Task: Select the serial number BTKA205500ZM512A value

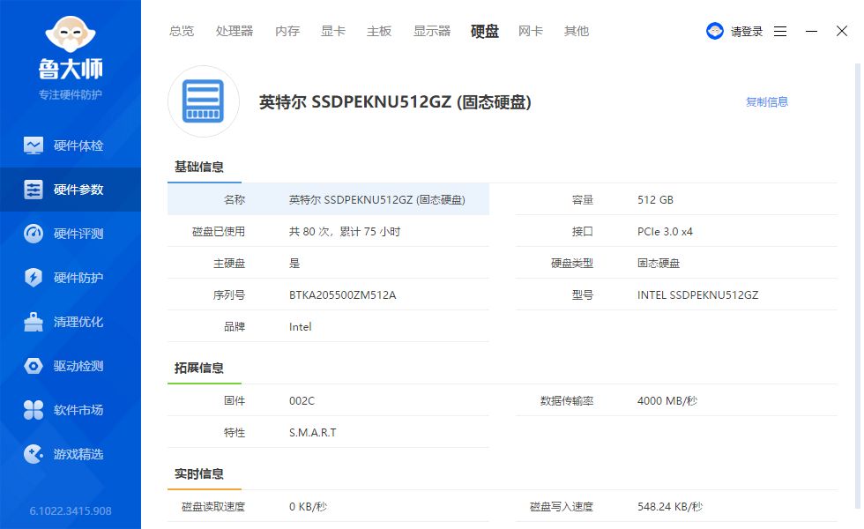Action: pos(340,294)
